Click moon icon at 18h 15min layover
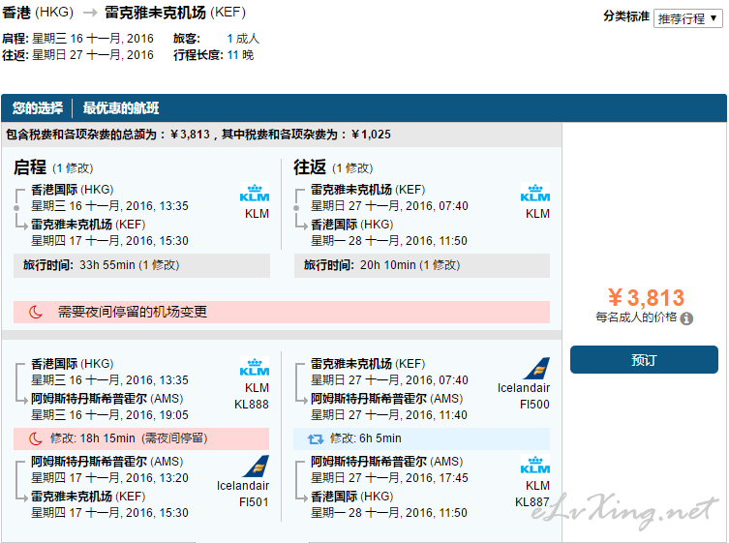 [x=35, y=438]
